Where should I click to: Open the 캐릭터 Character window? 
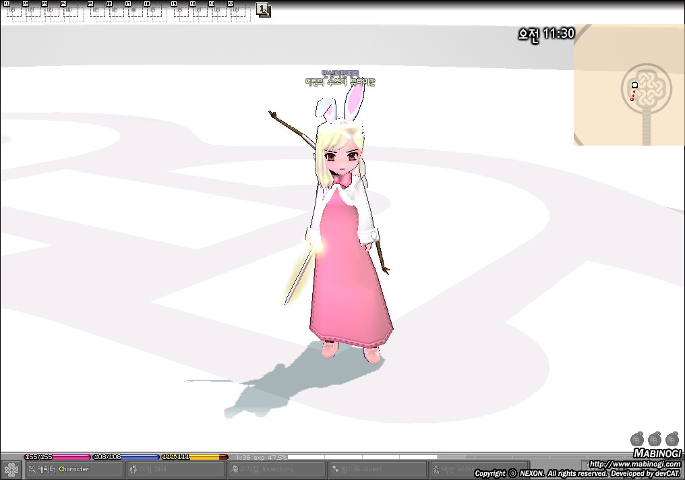[x=74, y=469]
